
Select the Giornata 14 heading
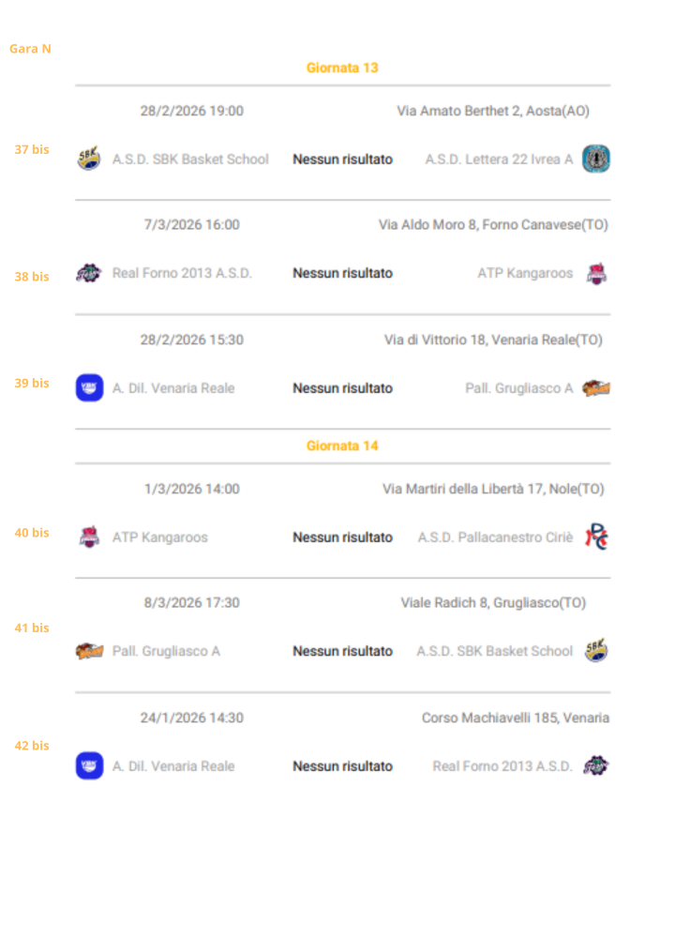(x=342, y=446)
